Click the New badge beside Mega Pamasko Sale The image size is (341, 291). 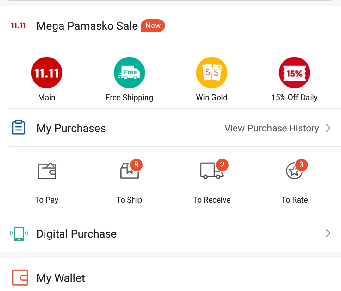click(153, 26)
